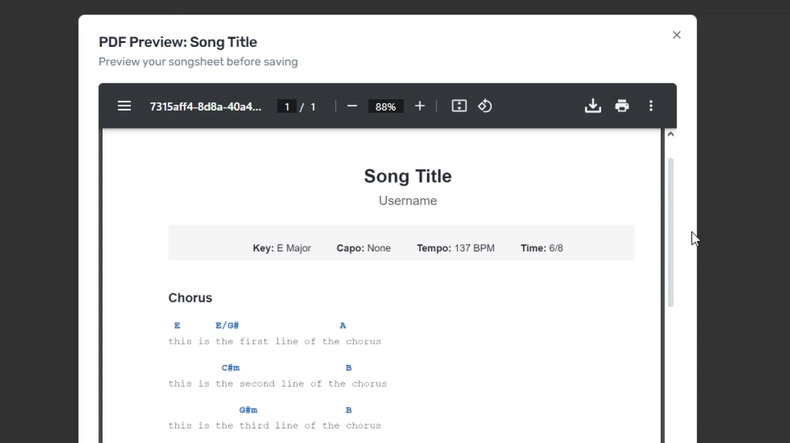Select the page number input field
Image resolution: width=790 pixels, height=443 pixels.
[286, 106]
